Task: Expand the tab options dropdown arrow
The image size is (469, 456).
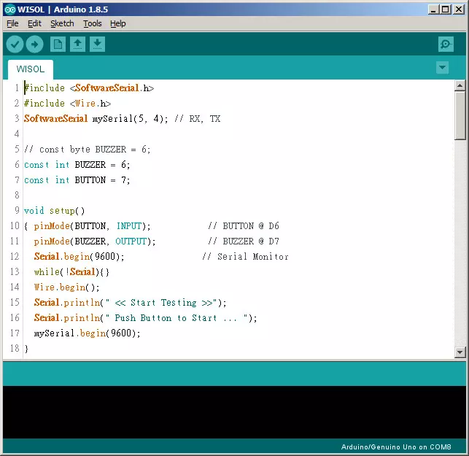Action: (x=441, y=68)
